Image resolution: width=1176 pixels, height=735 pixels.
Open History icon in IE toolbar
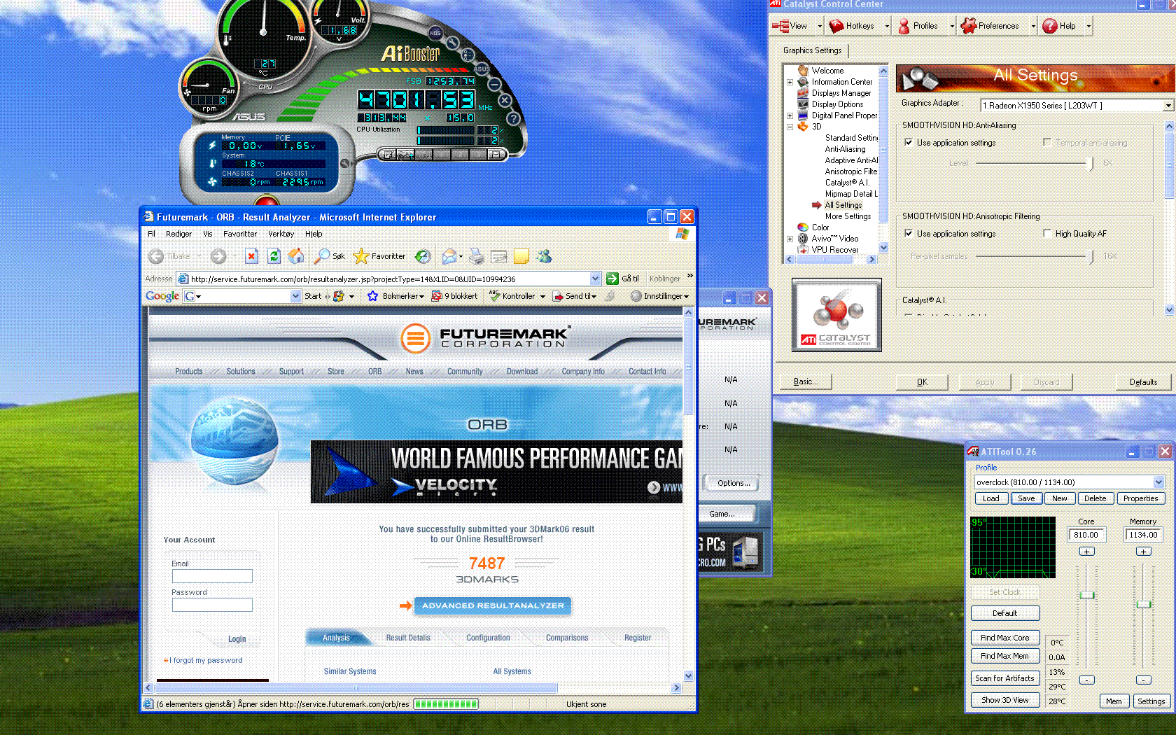pos(423,256)
